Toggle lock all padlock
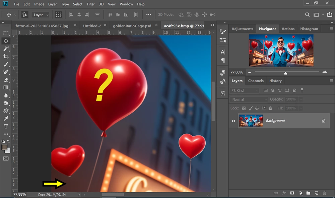The height and width of the screenshot is (198, 335). click(x=270, y=108)
